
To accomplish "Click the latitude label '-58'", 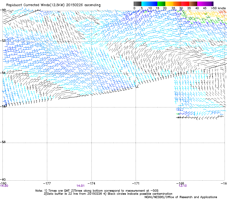I will pyautogui.click(x=3, y=142).
